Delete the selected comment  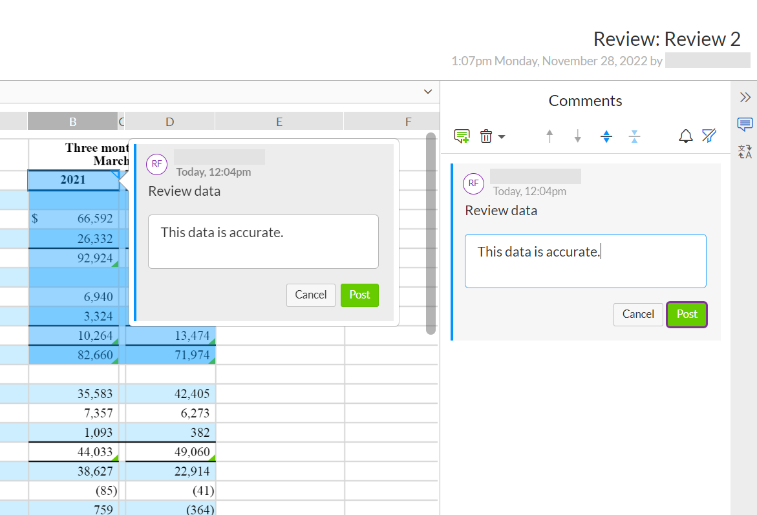point(485,136)
